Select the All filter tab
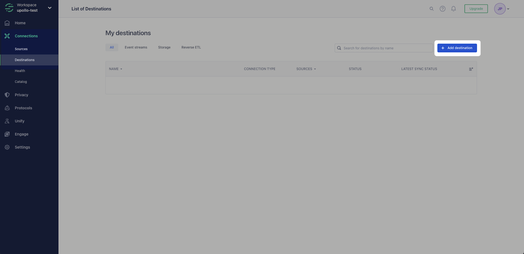The image size is (524, 254). tap(112, 47)
